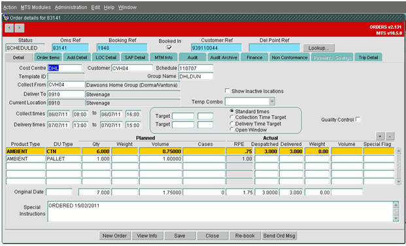The width and height of the screenshot is (406, 246).
Task: Switch to the MTM Info tab
Action: coord(163,58)
